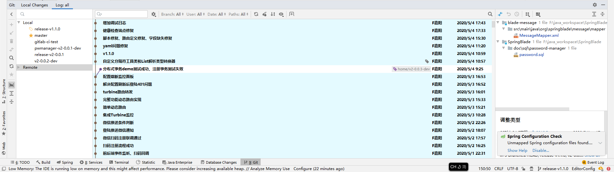Click the IntelliSort arrows icon
This screenshot has height=172, width=614.
point(273,14)
